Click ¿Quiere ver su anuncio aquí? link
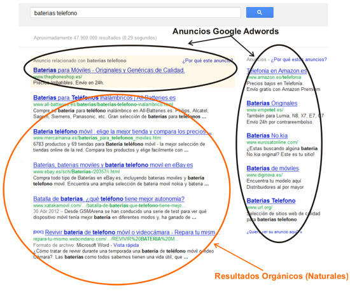The image size is (350, 299). [274, 232]
